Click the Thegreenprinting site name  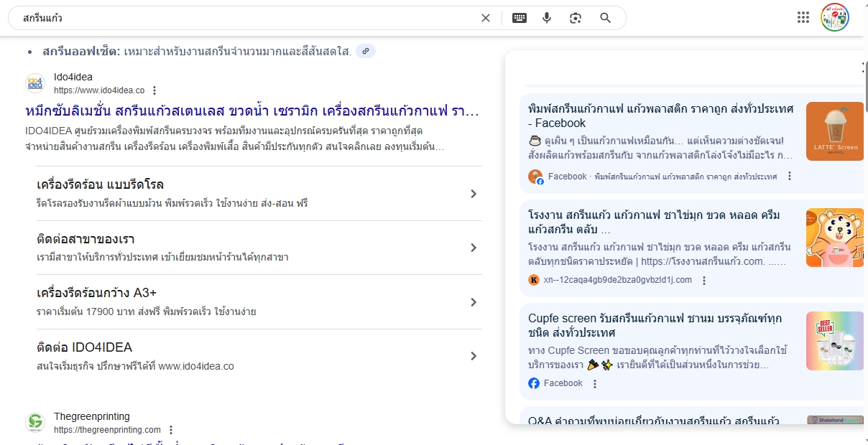coord(92,416)
